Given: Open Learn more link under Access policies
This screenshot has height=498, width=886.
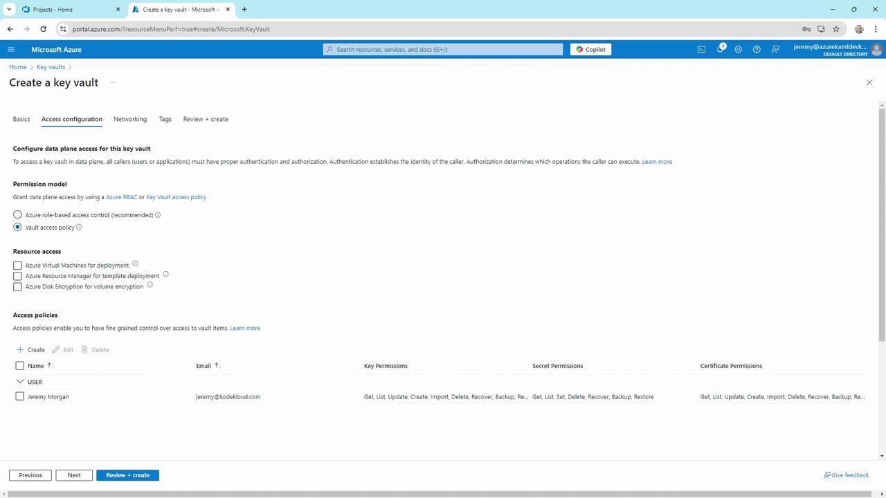Looking at the screenshot, I should click(245, 328).
